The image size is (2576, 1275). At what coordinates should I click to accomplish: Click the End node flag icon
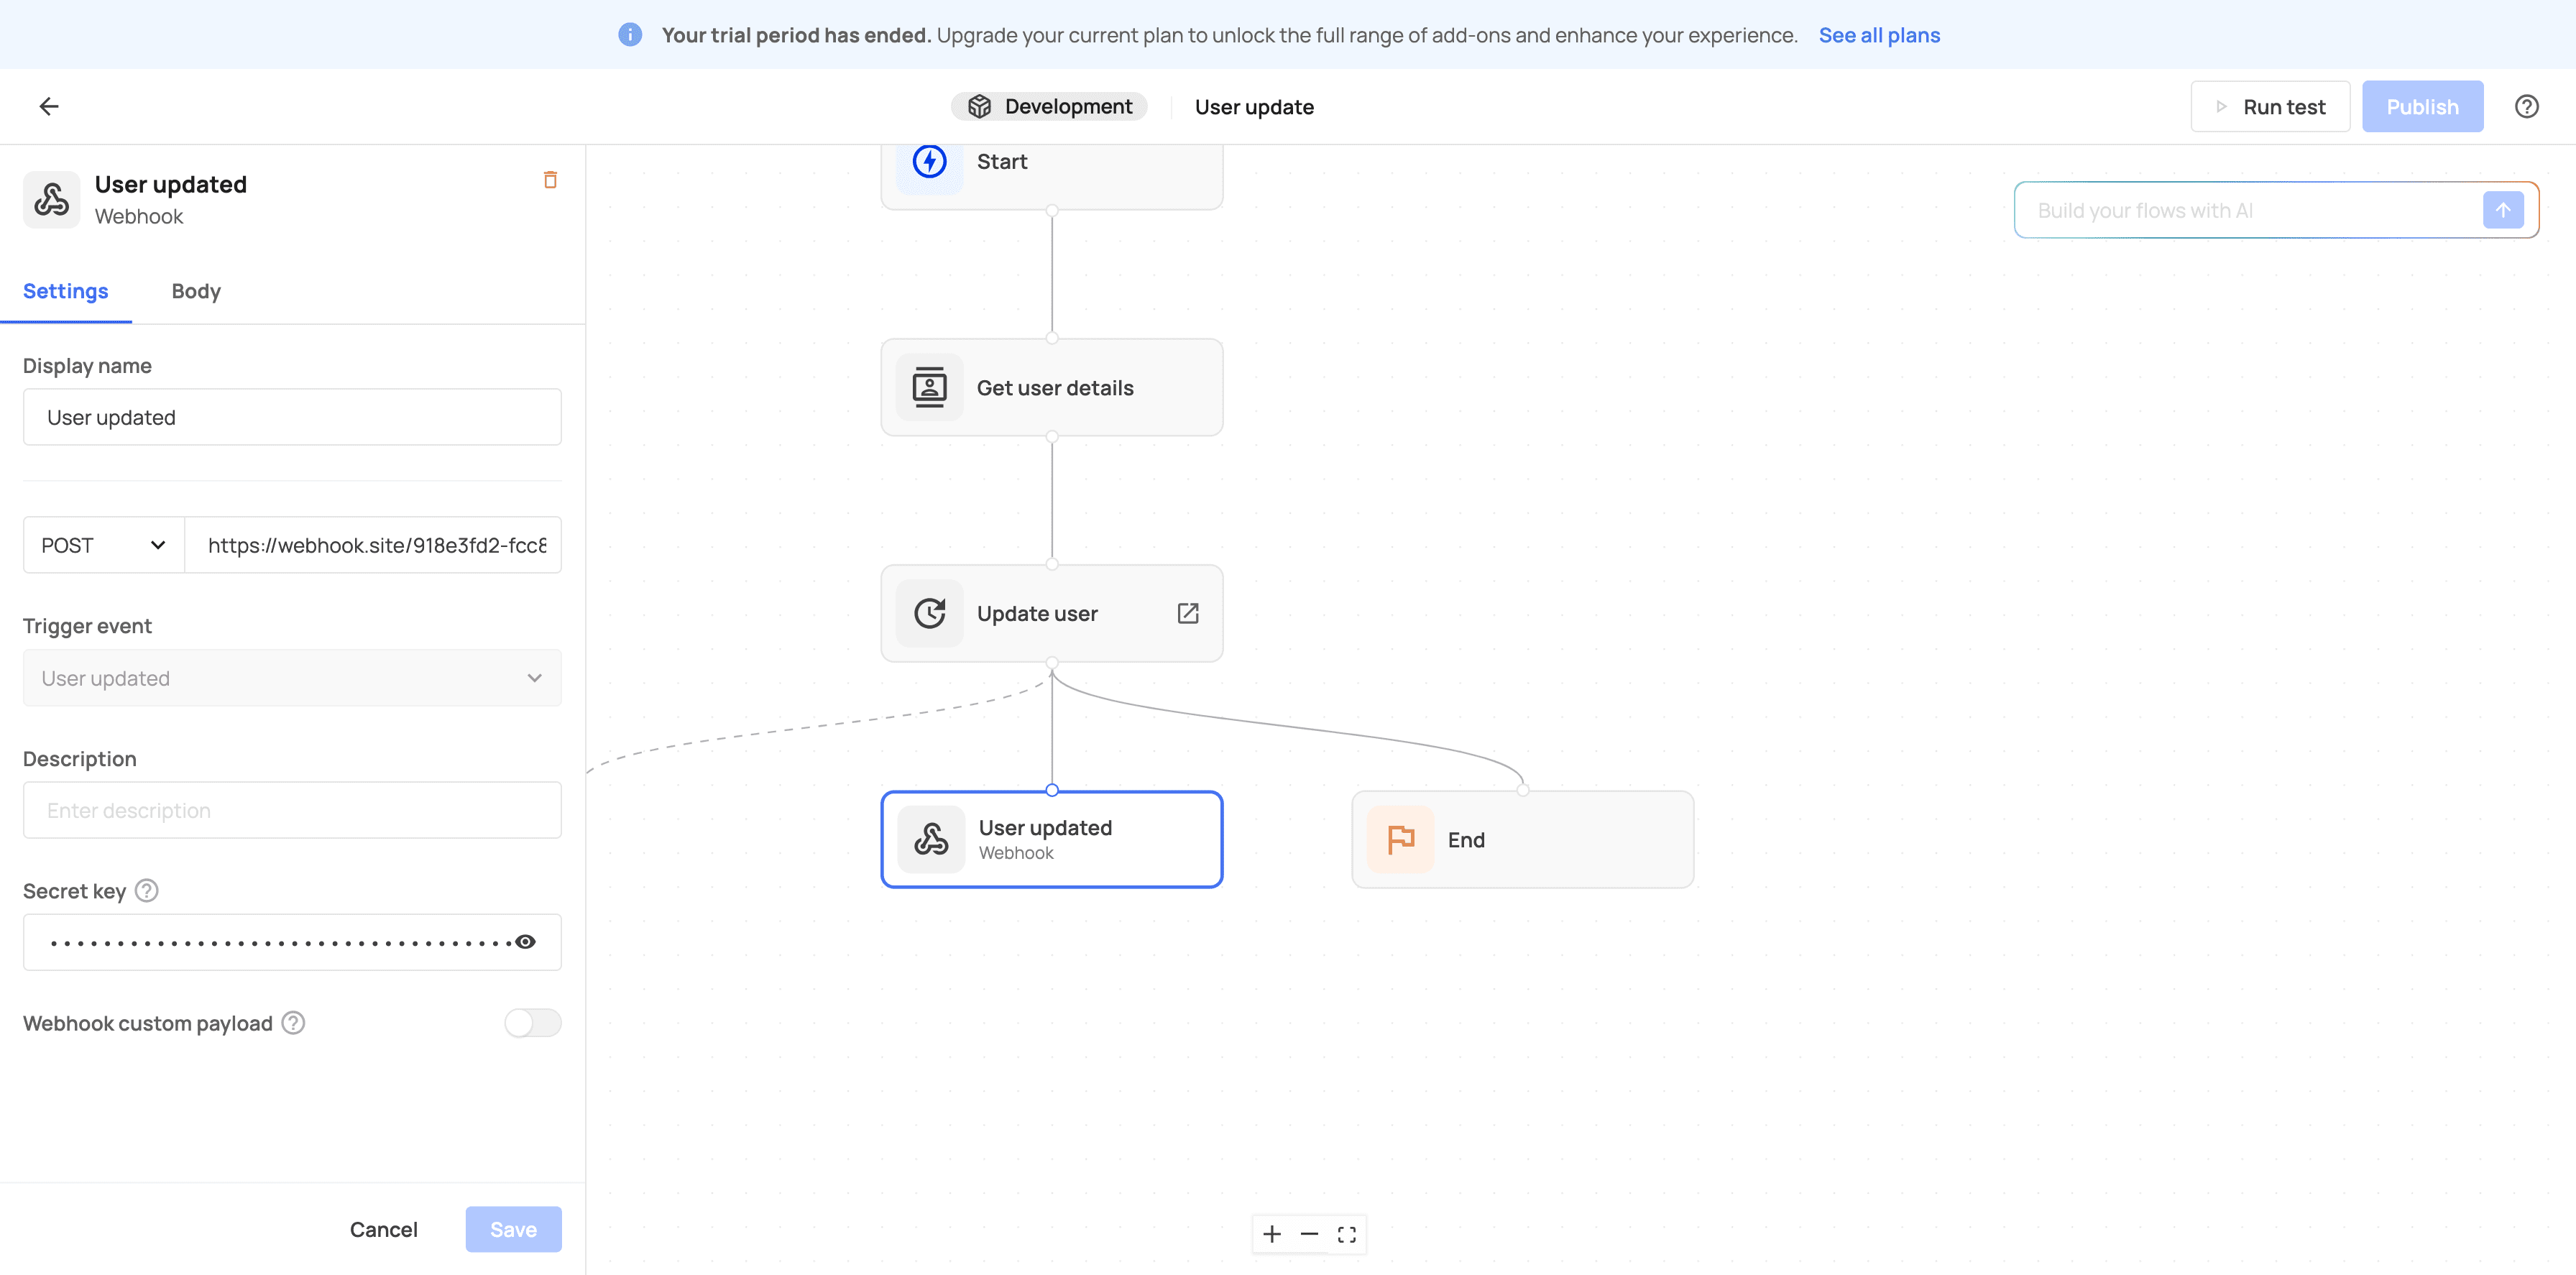(1401, 839)
